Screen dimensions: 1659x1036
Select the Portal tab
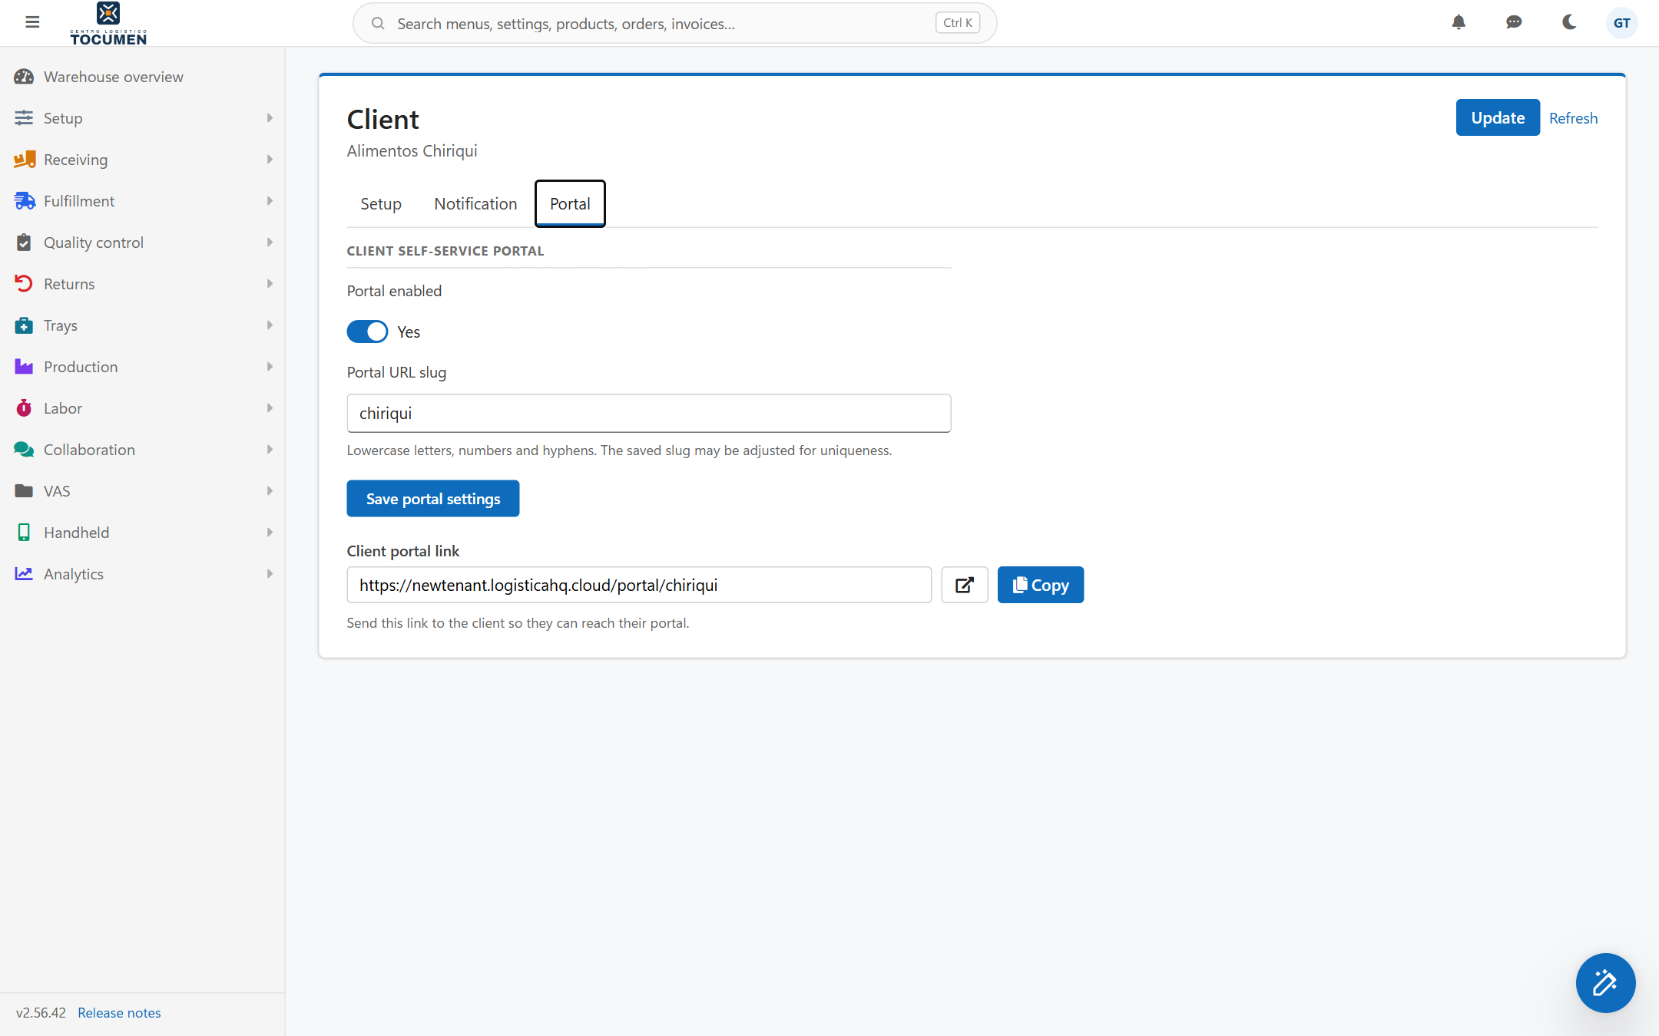[570, 203]
